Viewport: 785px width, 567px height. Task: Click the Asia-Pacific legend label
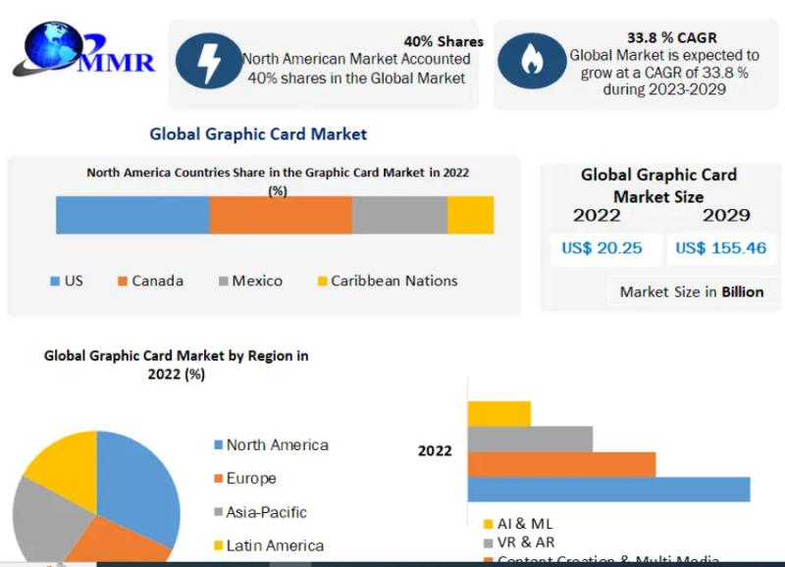[x=266, y=512]
